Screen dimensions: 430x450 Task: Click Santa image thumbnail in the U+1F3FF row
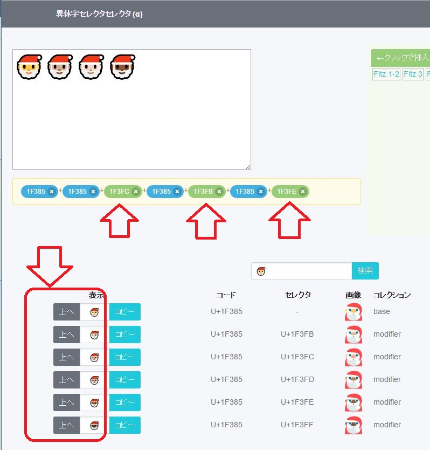click(353, 425)
